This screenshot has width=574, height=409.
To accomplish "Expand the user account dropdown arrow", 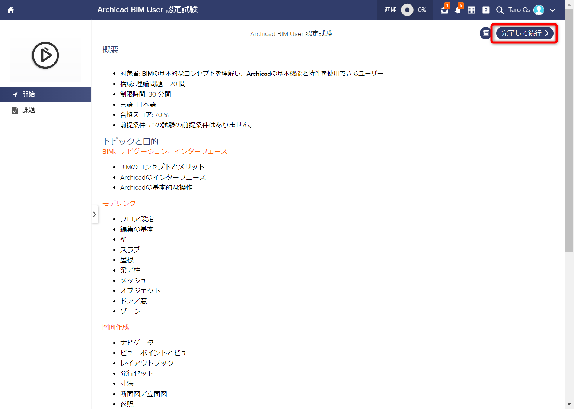I will [552, 10].
